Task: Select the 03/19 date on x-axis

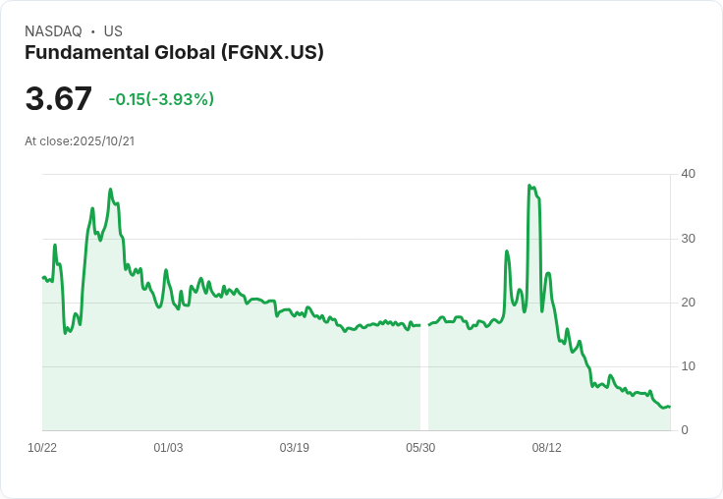Action: pos(295,448)
